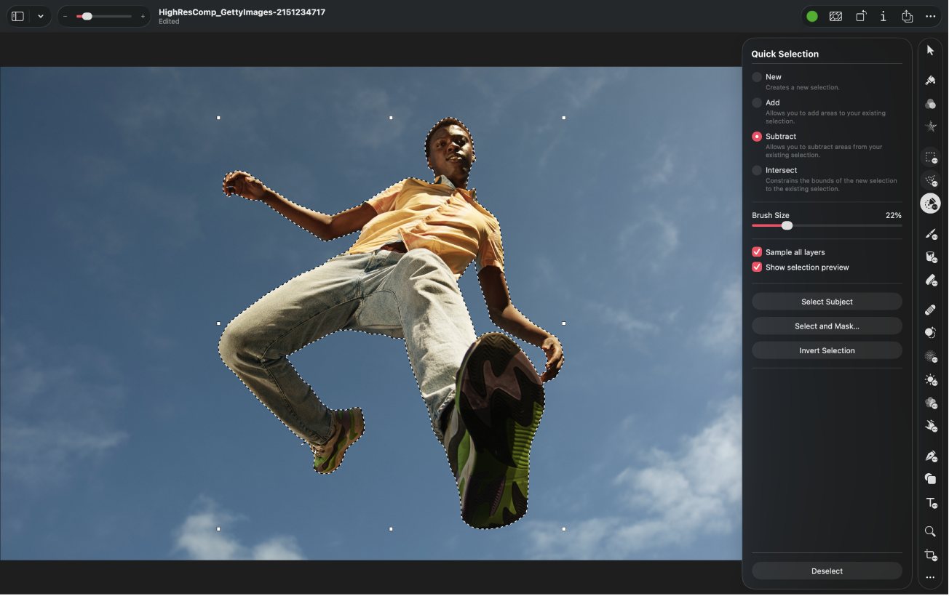
Task: Open the Zoom magnifier tool
Action: [x=930, y=531]
